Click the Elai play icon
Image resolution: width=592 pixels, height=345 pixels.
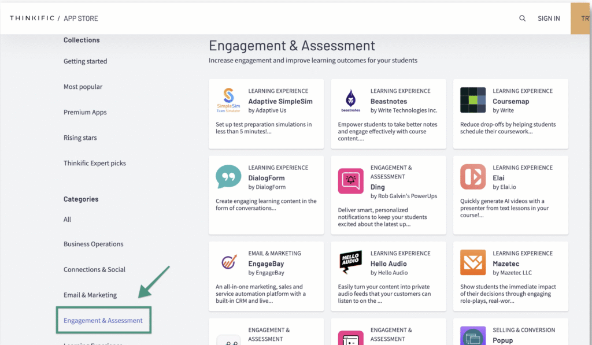pos(473,177)
